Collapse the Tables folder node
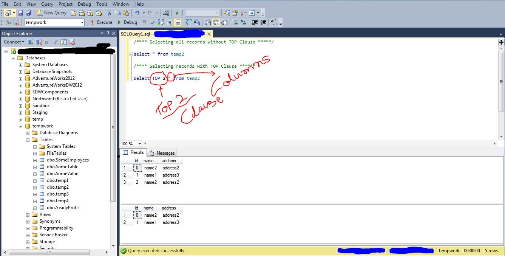The width and height of the screenshot is (505, 256). coord(28,140)
